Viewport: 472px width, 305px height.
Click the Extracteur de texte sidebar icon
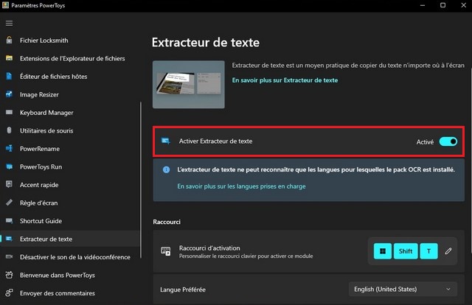[x=10, y=239]
